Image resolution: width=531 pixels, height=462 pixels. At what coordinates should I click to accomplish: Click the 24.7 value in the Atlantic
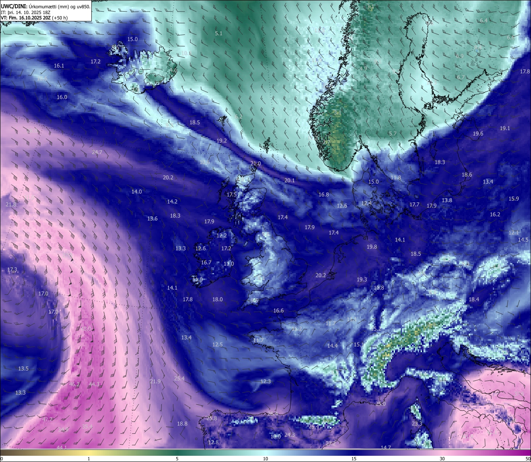click(97, 152)
